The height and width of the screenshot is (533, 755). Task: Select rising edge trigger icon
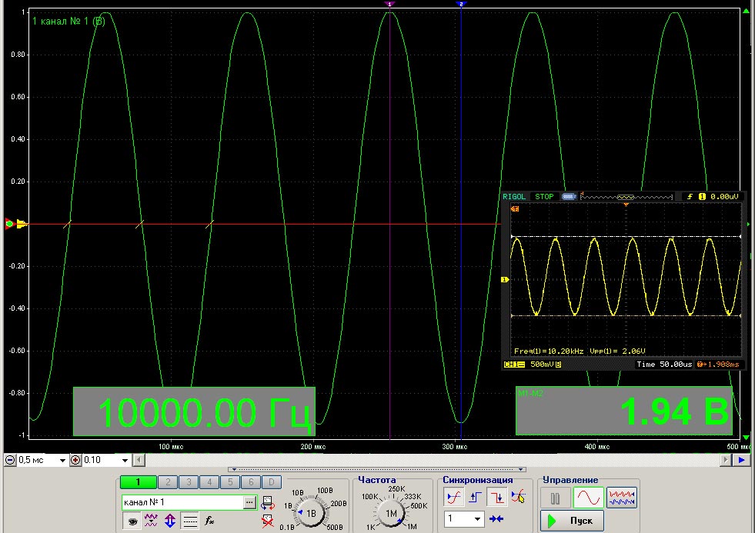476,498
